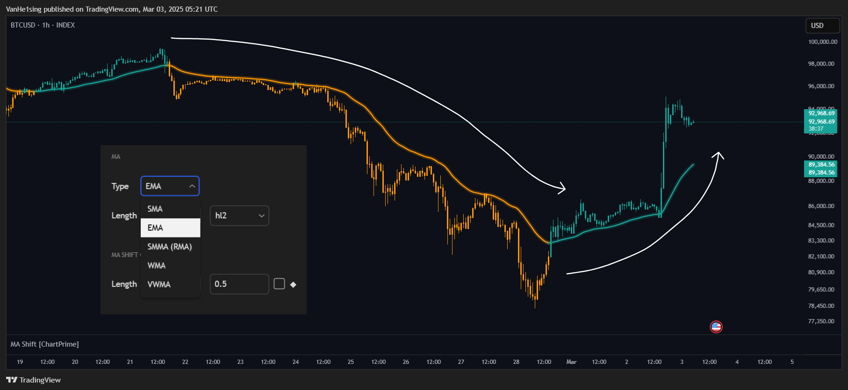848x390 pixels.
Task: Click the MA heading in the settings panel
Action: tap(116, 157)
